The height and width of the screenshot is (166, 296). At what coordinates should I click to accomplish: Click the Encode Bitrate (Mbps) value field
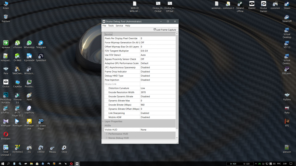click(157, 105)
